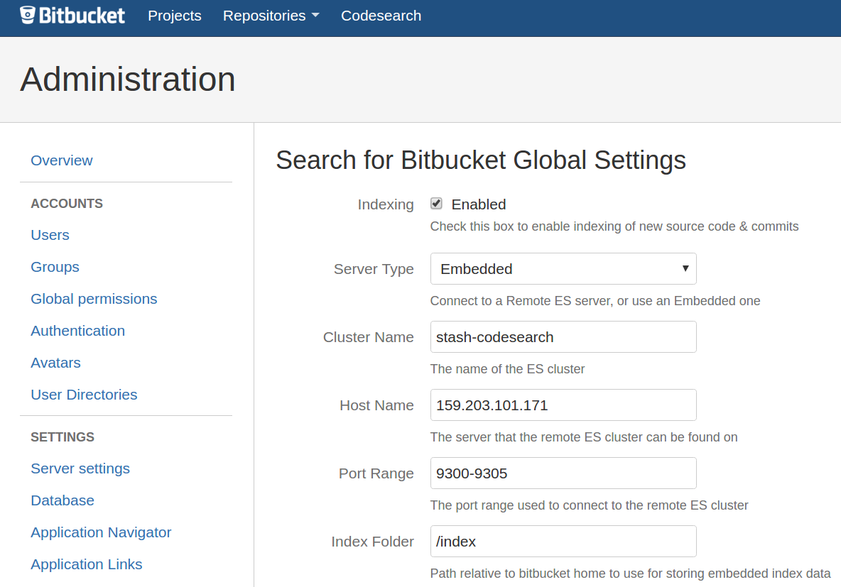The image size is (841, 587).
Task: Click the Cluster Name input field
Action: tap(563, 336)
